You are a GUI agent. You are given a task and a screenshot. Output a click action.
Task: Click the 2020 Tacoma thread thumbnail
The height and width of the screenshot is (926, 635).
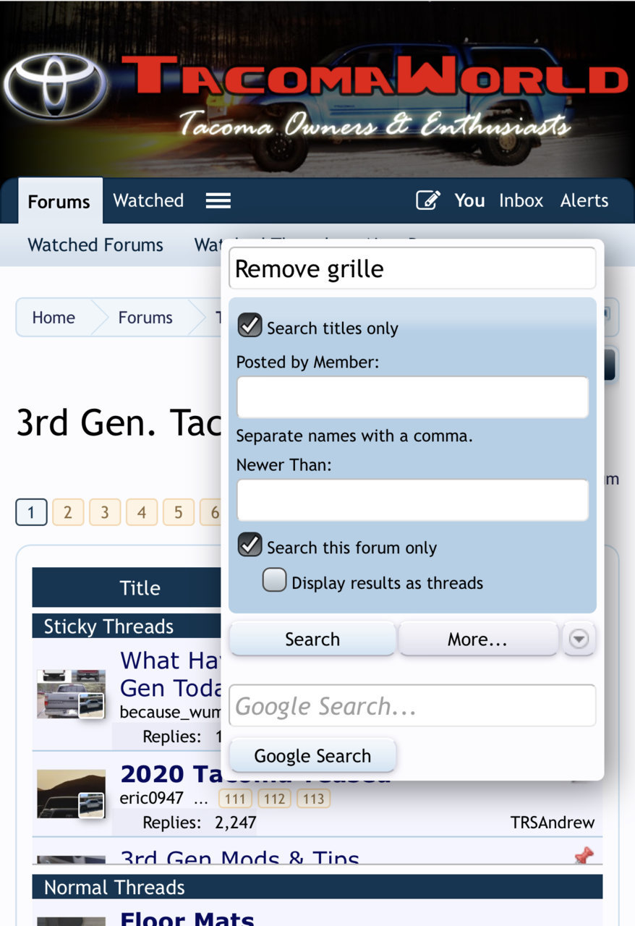[71, 794]
